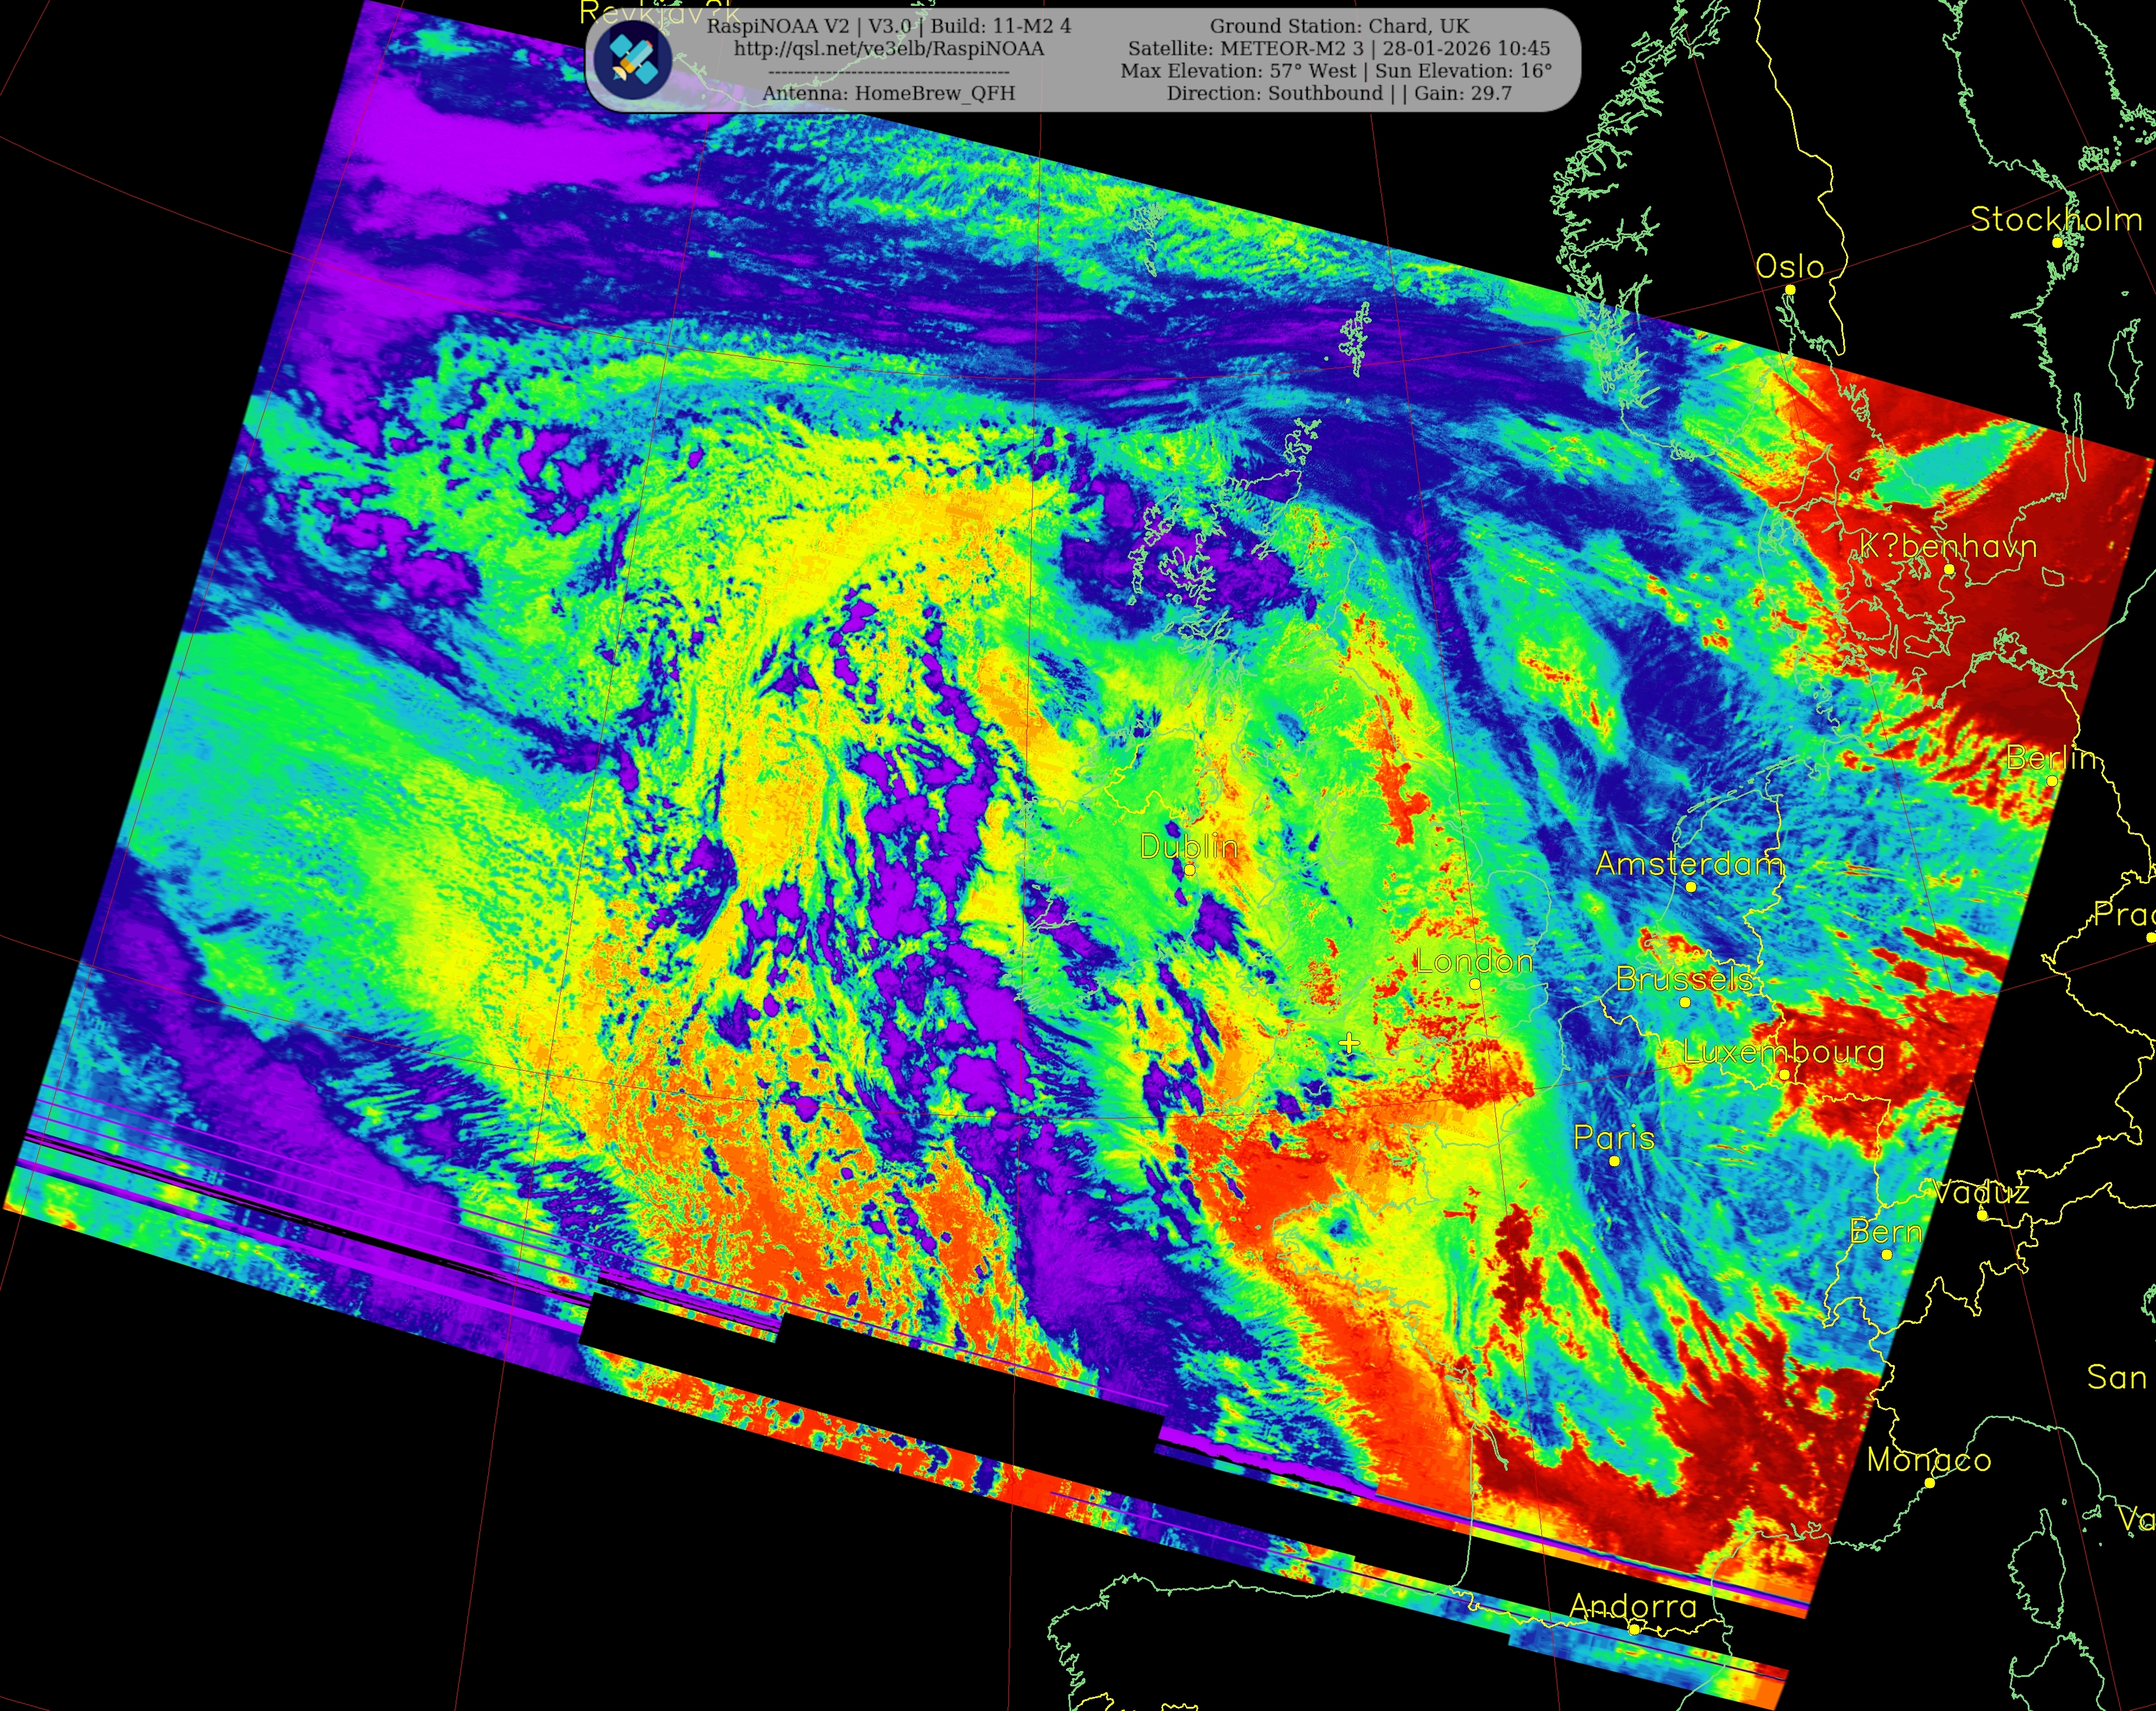Click the Amsterdam map label
The width and height of the screenshot is (2156, 1711).
point(1689,863)
